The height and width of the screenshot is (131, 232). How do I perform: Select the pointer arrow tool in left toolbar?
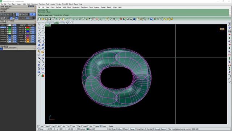(39, 24)
